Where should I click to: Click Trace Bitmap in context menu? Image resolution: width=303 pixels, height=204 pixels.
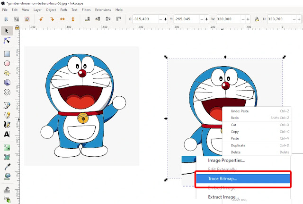[x=223, y=178]
